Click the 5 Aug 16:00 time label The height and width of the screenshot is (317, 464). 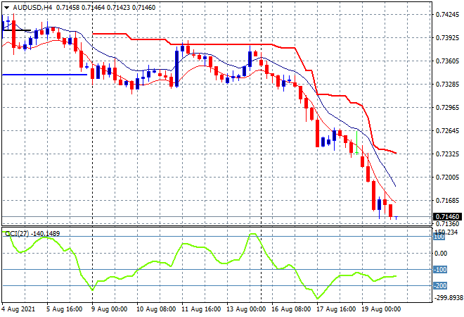tap(64, 309)
